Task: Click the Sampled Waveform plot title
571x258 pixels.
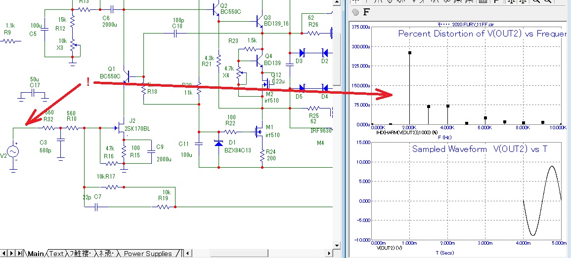Action: (x=480, y=149)
